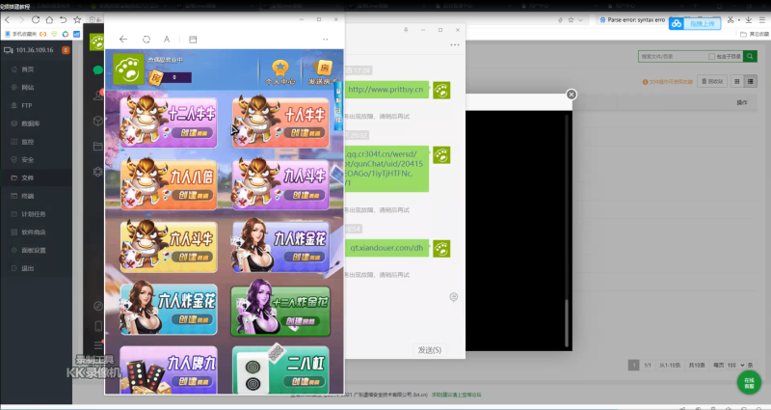Image resolution: width=771 pixels, height=410 pixels.
Task: Open 发送房卡 card icon
Action: coord(324,72)
